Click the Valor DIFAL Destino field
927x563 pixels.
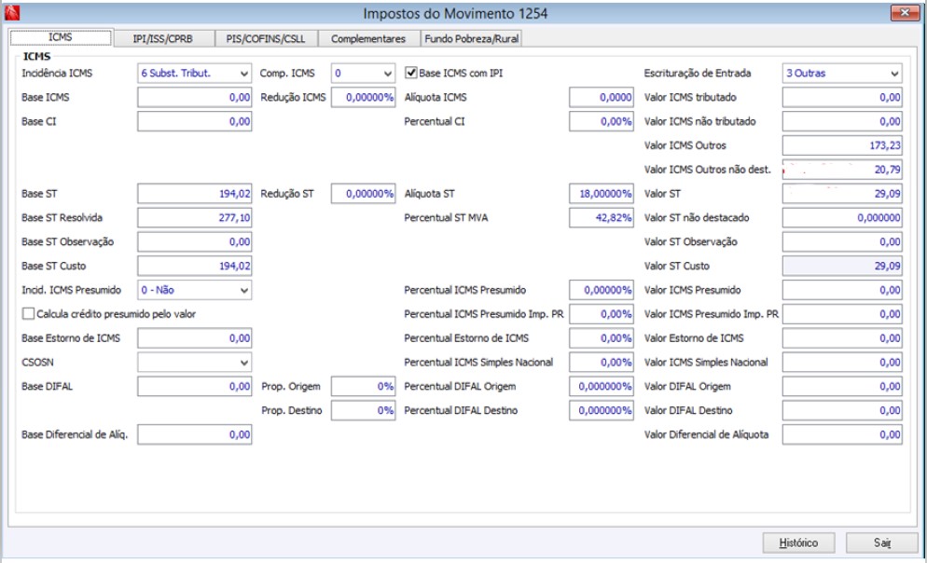[x=842, y=410]
